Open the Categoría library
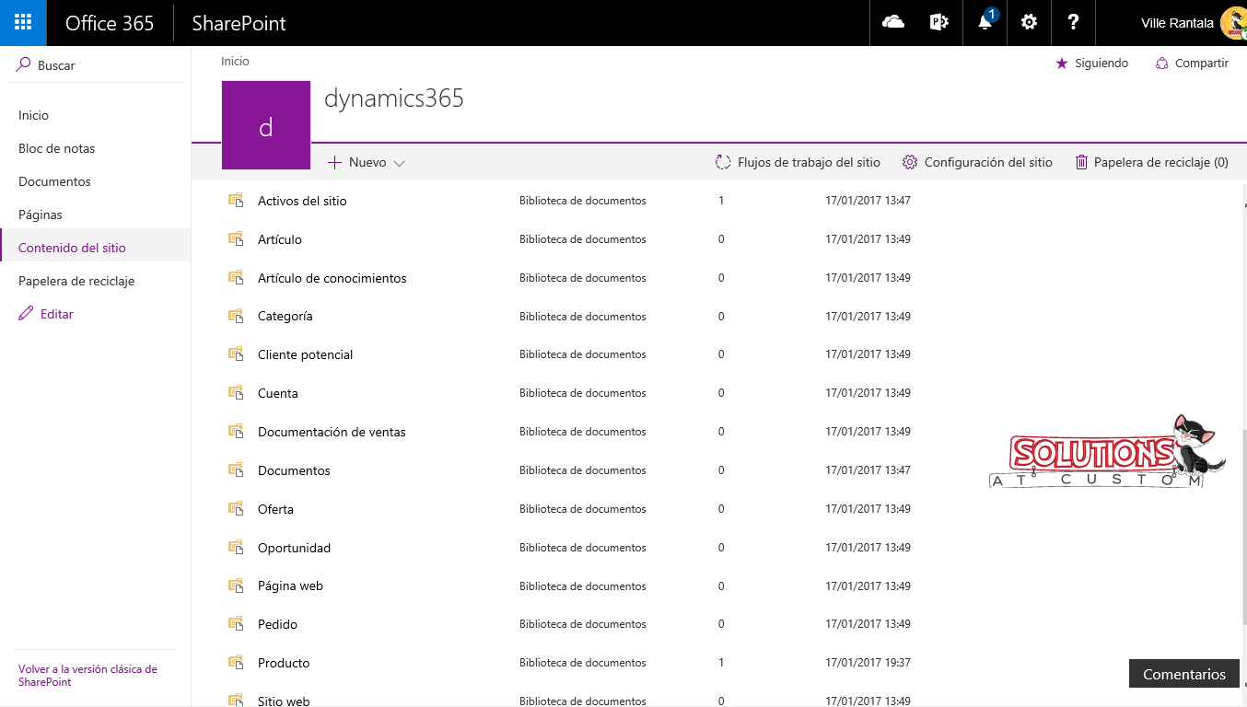This screenshot has height=707, width=1247. tap(285, 316)
